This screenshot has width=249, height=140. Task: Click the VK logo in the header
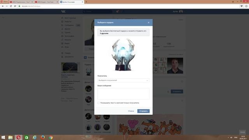coord(63,11)
